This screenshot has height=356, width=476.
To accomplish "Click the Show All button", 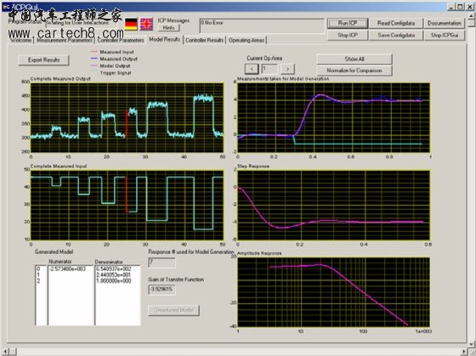I will tap(354, 59).
